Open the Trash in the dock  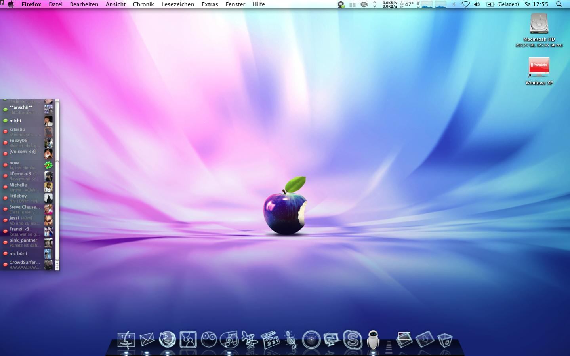click(445, 340)
